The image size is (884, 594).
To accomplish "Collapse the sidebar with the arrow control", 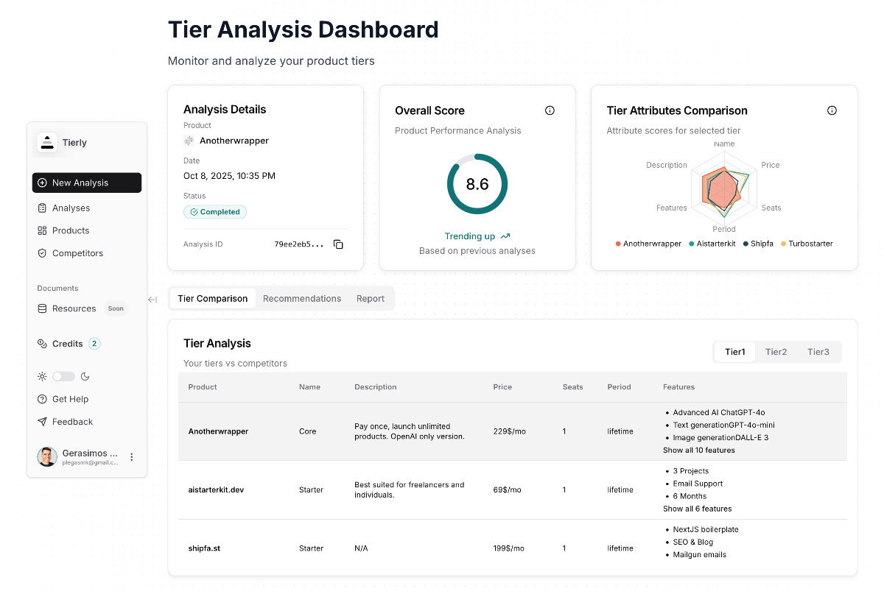I will [152, 300].
